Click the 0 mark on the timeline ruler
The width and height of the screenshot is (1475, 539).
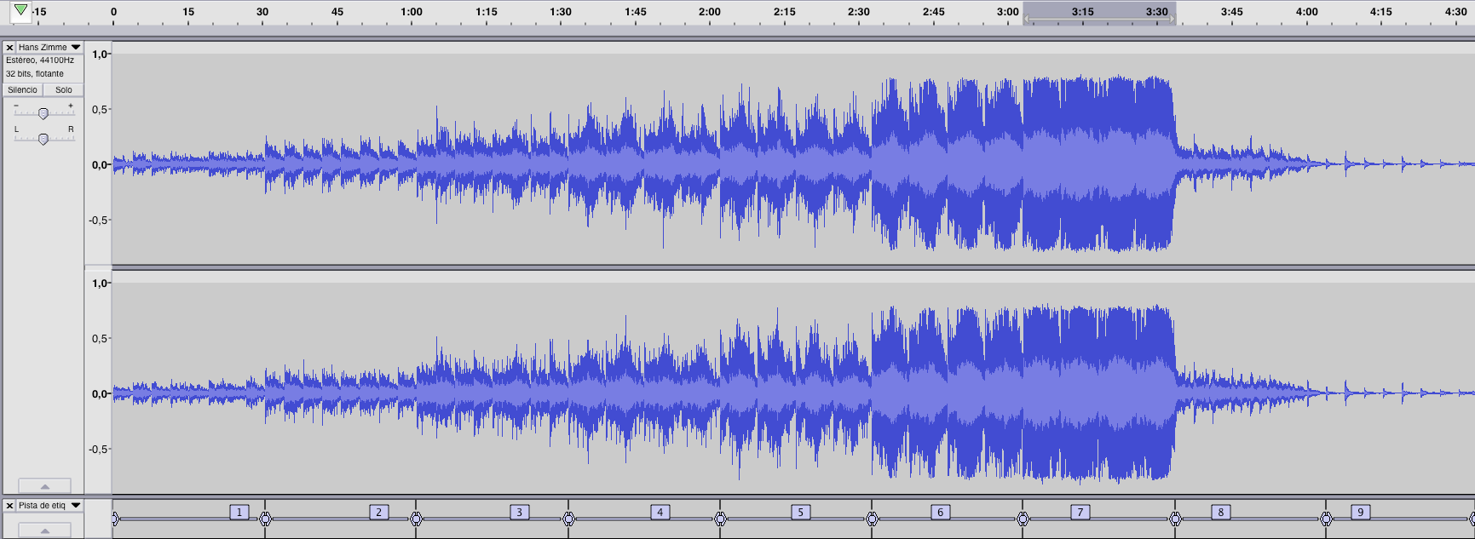(113, 12)
